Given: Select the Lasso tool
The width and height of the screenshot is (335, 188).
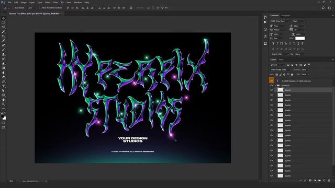Looking at the screenshot, I should click(x=3, y=27).
